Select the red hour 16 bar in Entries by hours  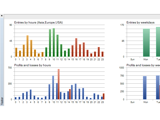[x=76, y=47]
